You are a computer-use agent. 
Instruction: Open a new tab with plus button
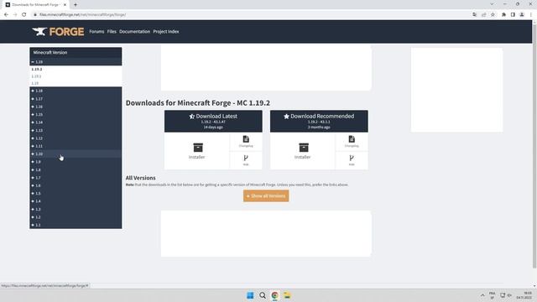[76, 5]
